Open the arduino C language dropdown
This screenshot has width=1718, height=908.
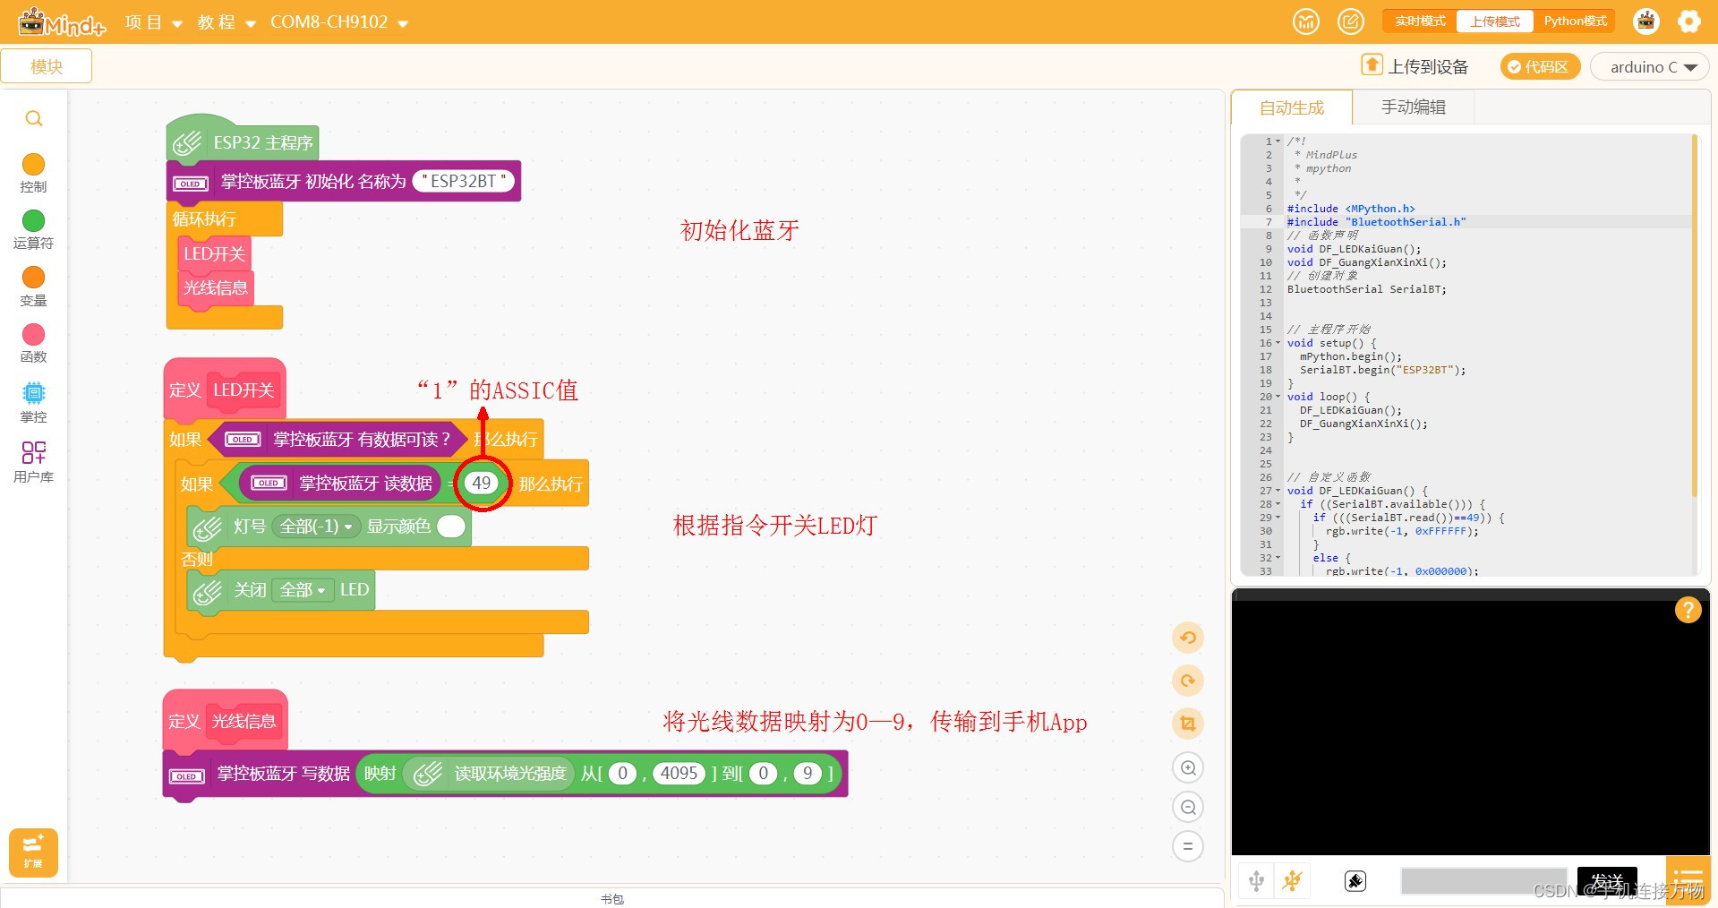1649,66
